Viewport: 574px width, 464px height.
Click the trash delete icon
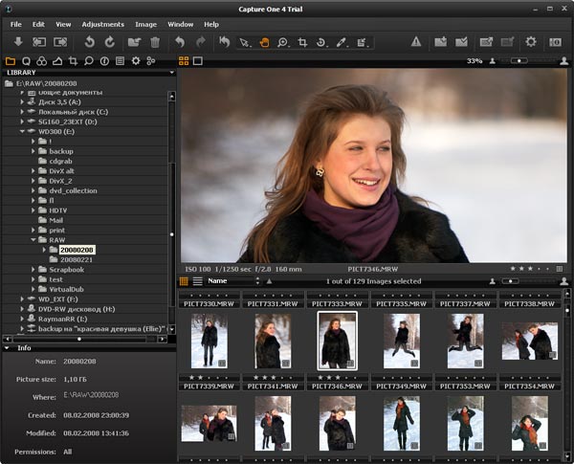coord(155,42)
